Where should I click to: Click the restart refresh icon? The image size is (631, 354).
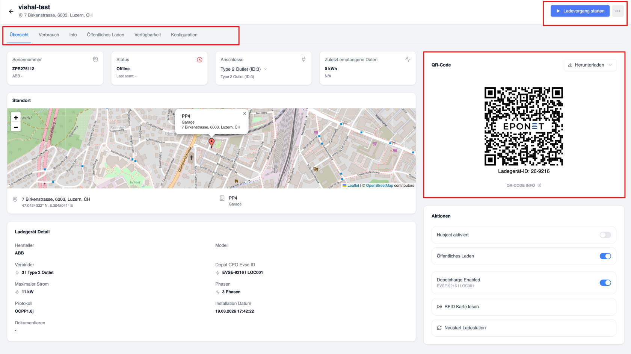(439, 328)
